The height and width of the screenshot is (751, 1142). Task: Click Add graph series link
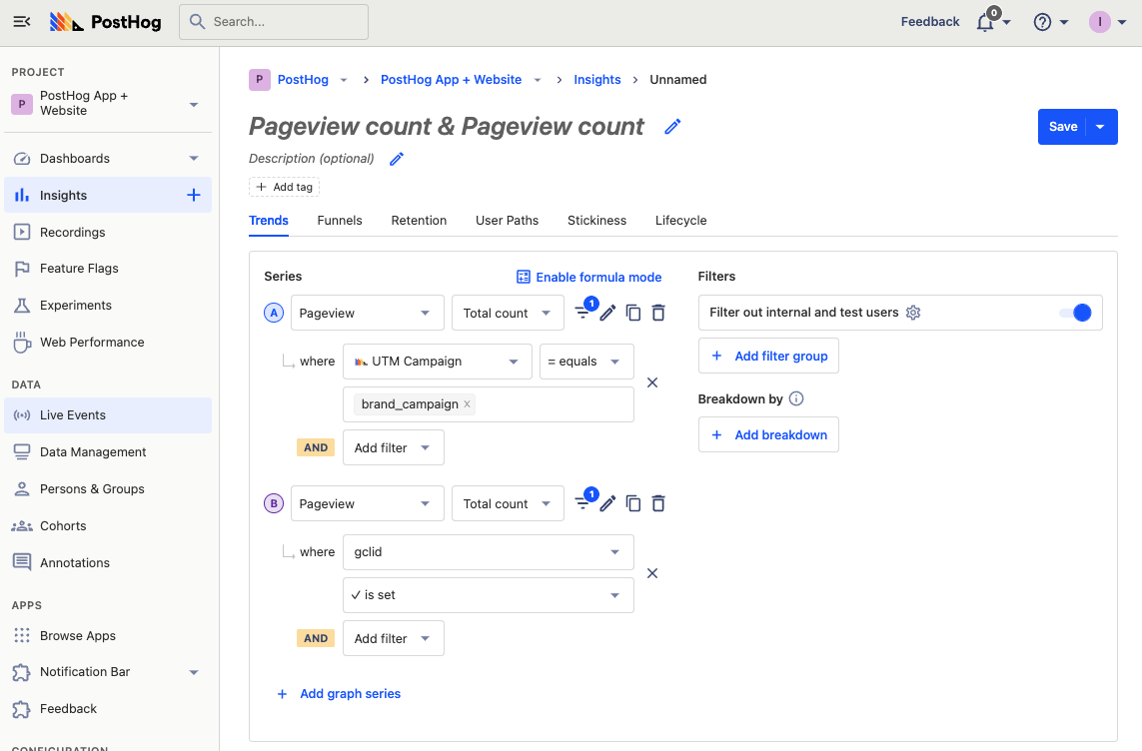pos(350,694)
